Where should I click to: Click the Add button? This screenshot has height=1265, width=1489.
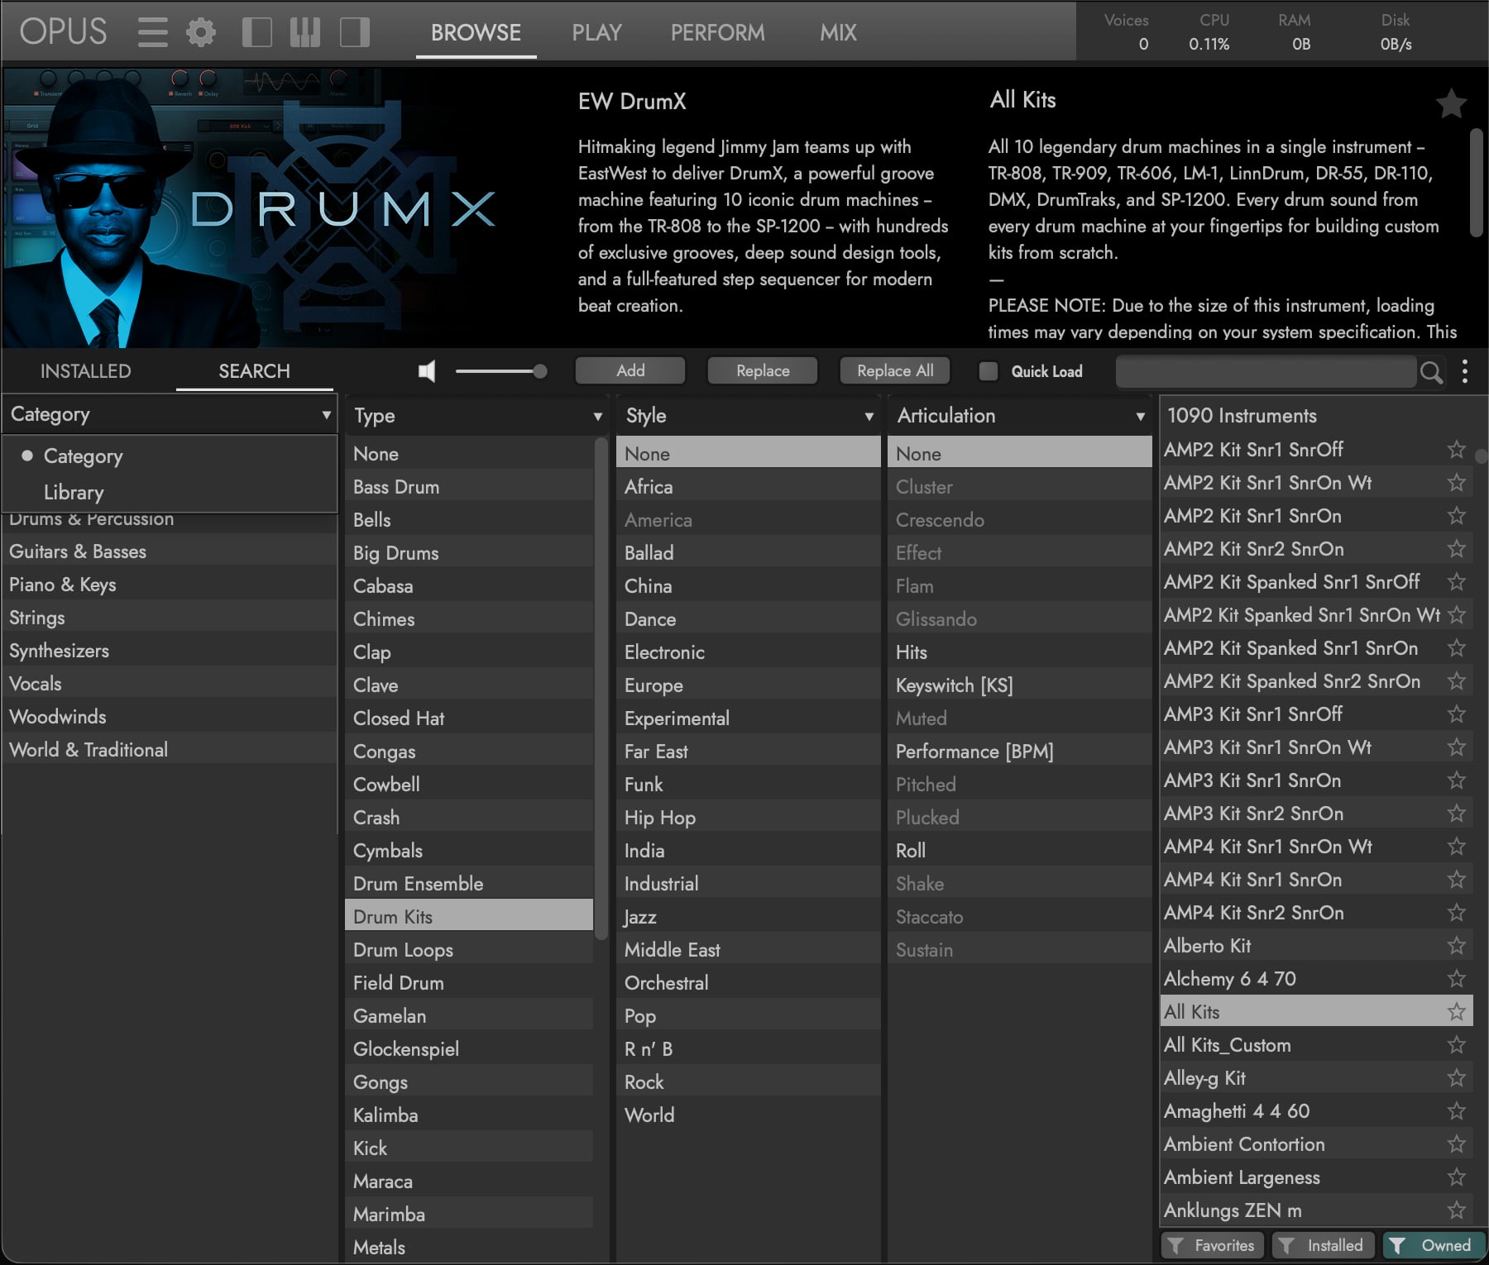(x=630, y=370)
